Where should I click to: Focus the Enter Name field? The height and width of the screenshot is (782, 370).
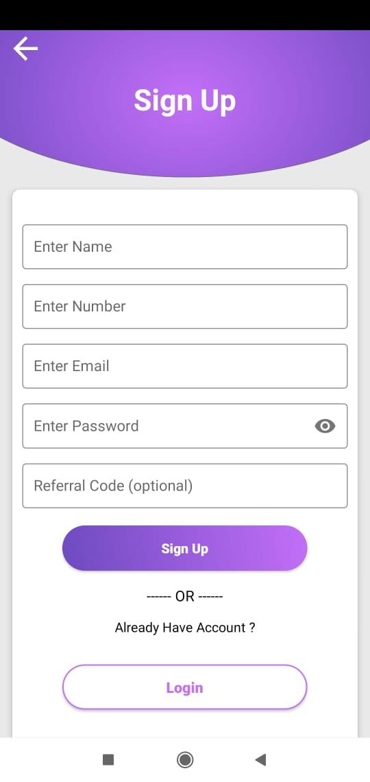[x=185, y=246]
